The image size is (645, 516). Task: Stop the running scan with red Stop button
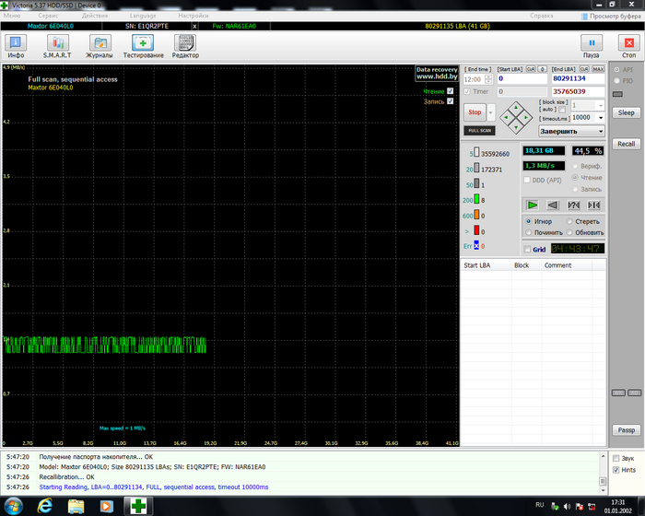point(475,111)
